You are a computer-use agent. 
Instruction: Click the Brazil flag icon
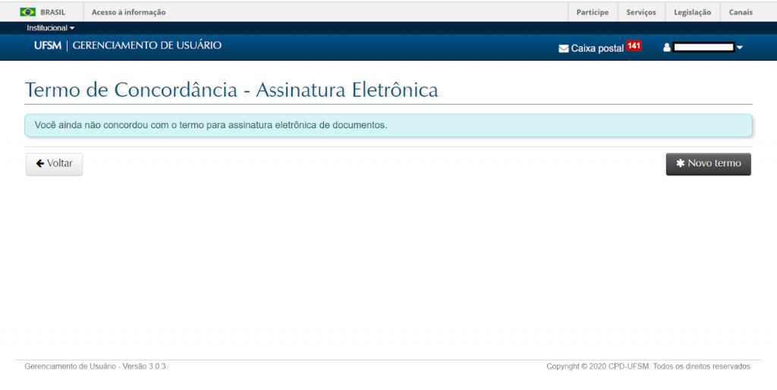(28, 12)
